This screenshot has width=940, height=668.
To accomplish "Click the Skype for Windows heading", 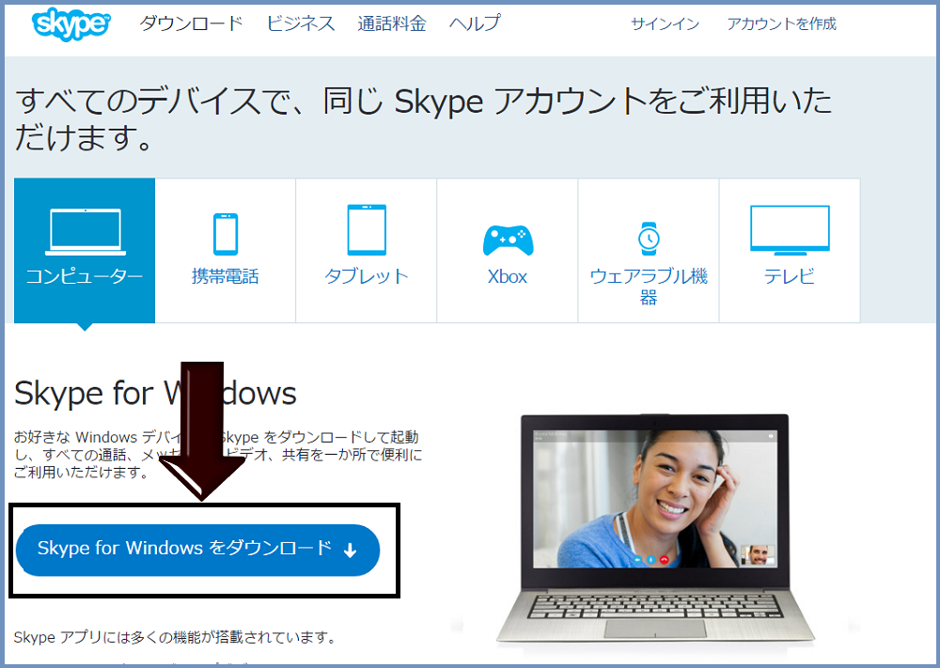I will [x=155, y=394].
